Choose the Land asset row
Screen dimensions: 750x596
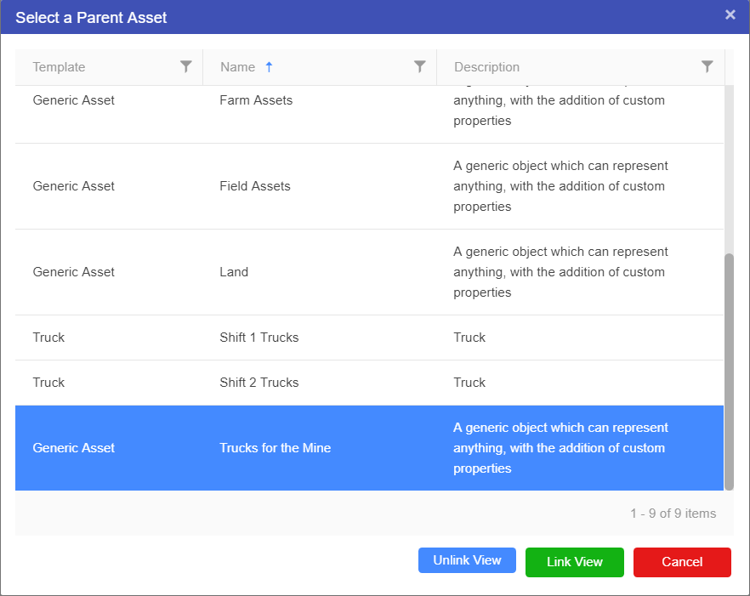234,272
